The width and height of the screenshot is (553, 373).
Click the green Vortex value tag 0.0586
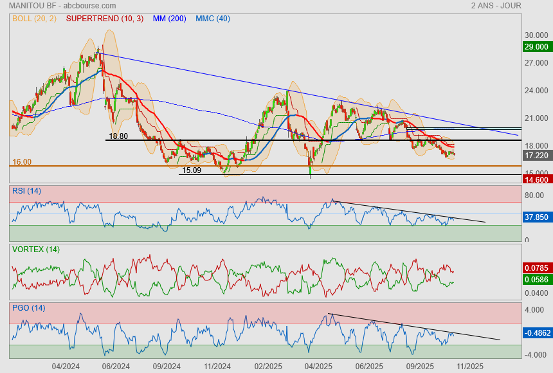point(536,279)
